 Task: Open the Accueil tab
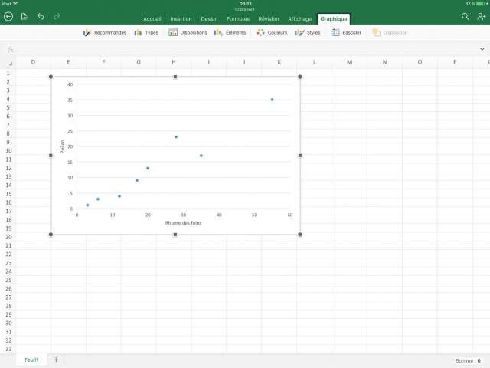tap(153, 18)
